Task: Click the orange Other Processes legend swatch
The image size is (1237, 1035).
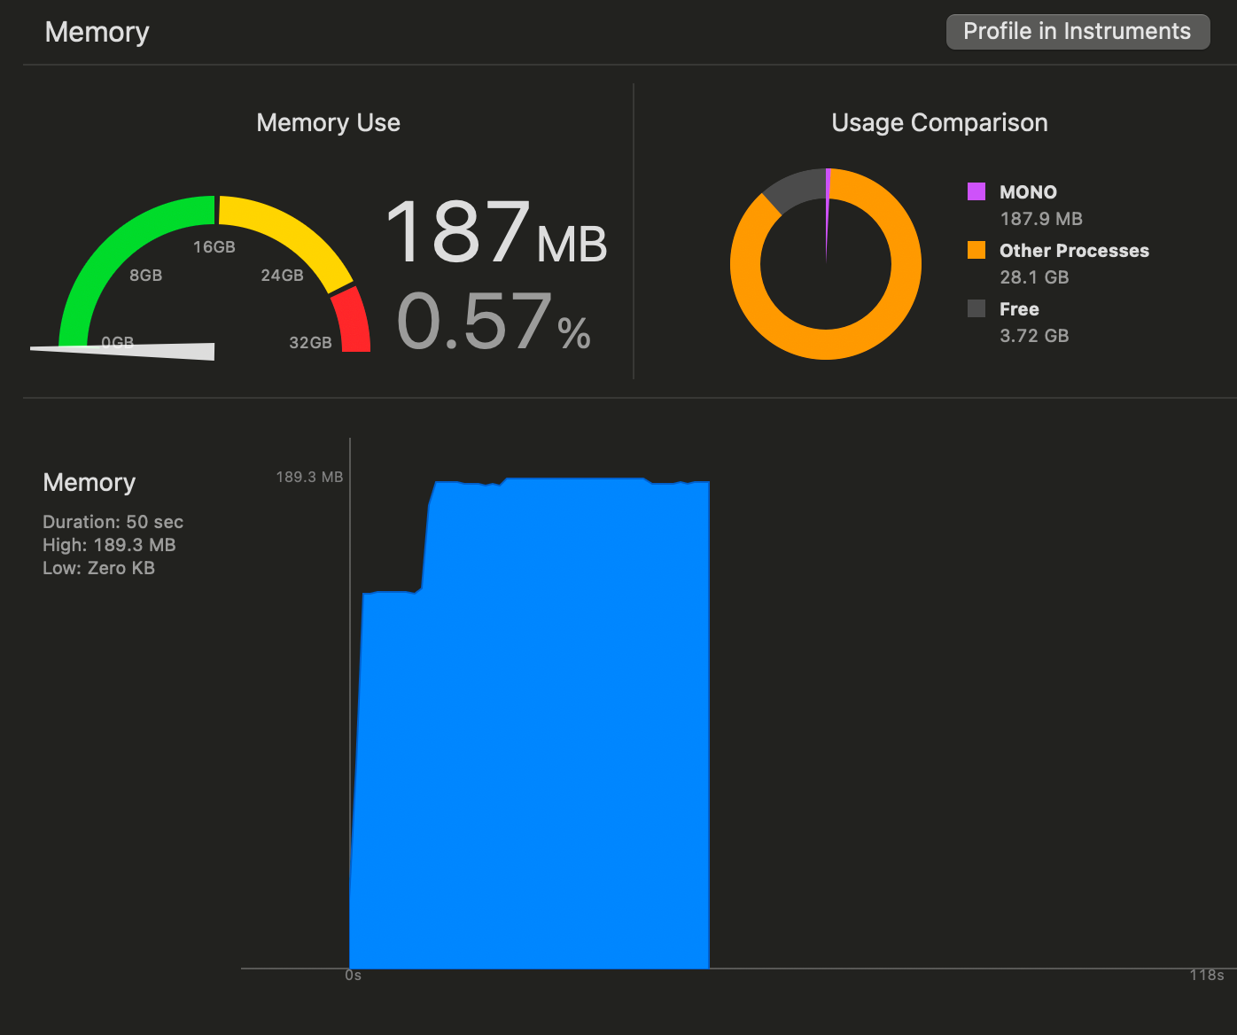Action: click(x=976, y=250)
